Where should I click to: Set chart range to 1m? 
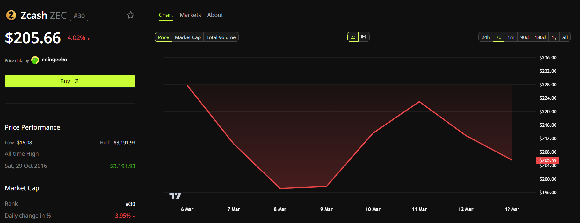click(511, 37)
